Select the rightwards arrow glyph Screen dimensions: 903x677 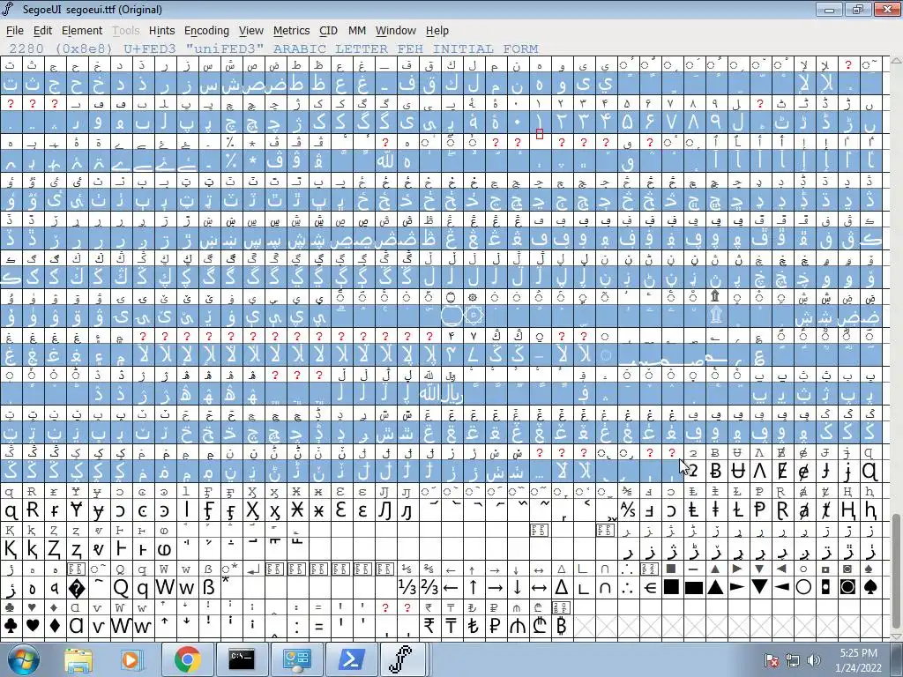[495, 587]
